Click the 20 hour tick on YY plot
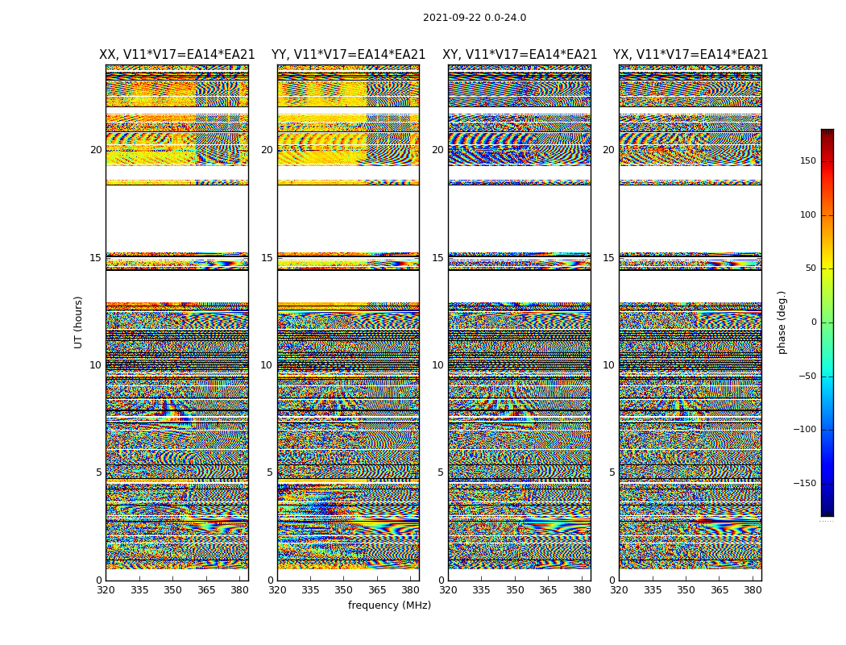 [267, 150]
